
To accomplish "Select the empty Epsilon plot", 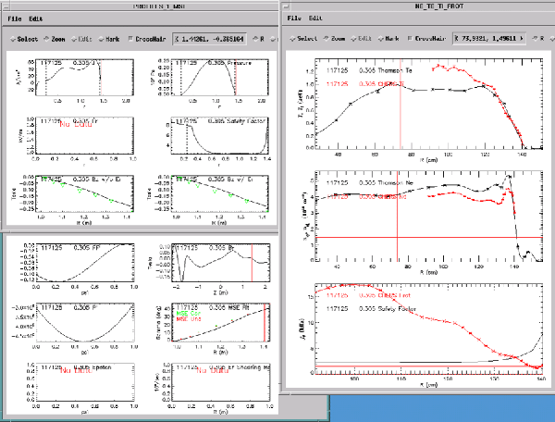I will click(x=85, y=382).
